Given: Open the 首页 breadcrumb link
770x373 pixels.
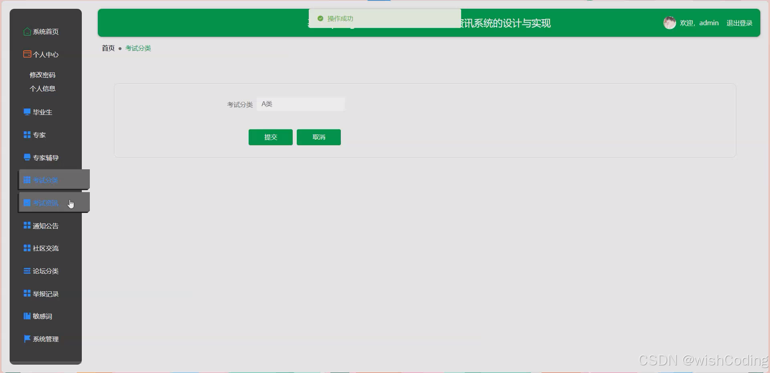Looking at the screenshot, I should point(108,48).
